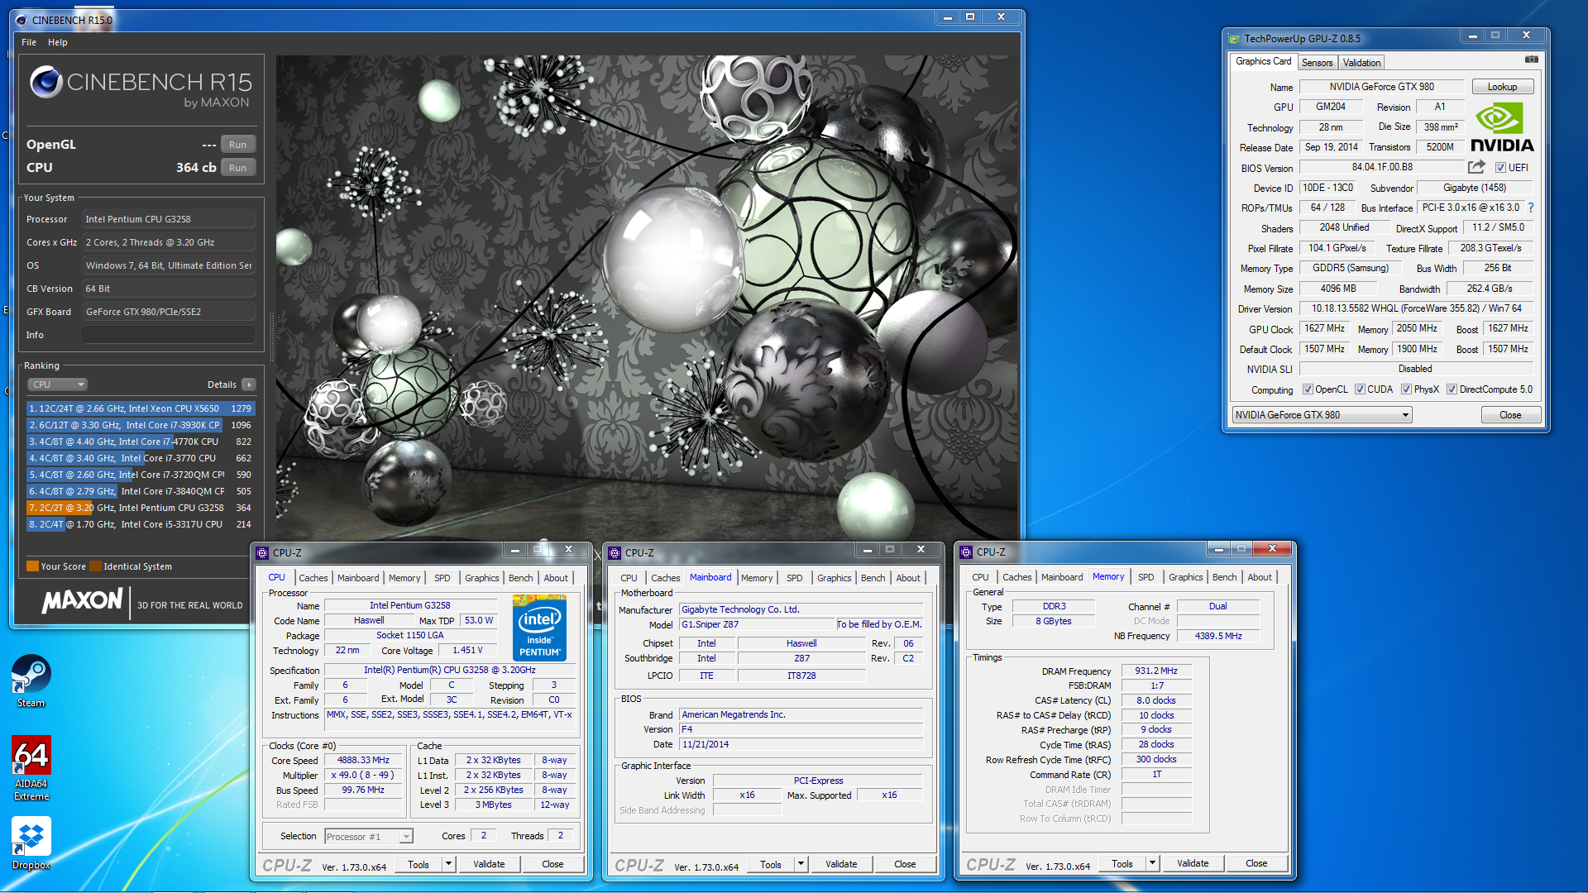Image resolution: width=1588 pixels, height=893 pixels.
Task: Click the Intel Inside Pentium logo in CPU-Z
Action: (x=539, y=627)
